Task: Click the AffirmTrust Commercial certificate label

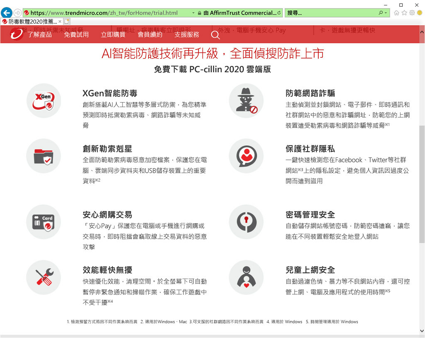Action: [240, 13]
